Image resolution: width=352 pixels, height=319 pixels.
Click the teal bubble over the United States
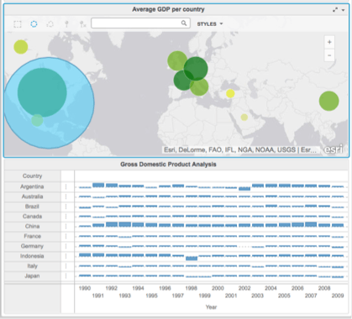pyautogui.click(x=42, y=92)
